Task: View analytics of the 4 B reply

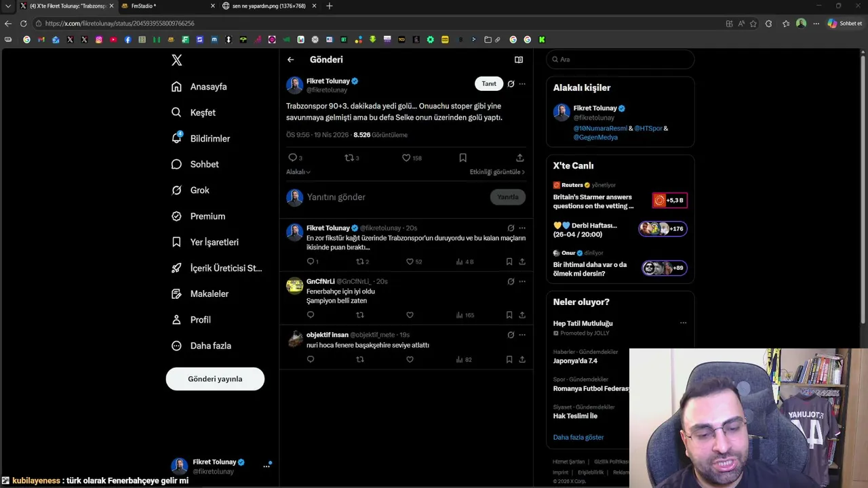Action: point(465,262)
